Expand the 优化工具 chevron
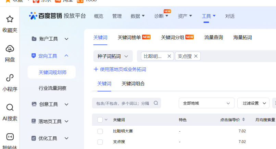276x149 pixels. point(66,138)
